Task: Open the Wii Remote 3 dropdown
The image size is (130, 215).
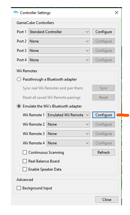Action: point(68,134)
